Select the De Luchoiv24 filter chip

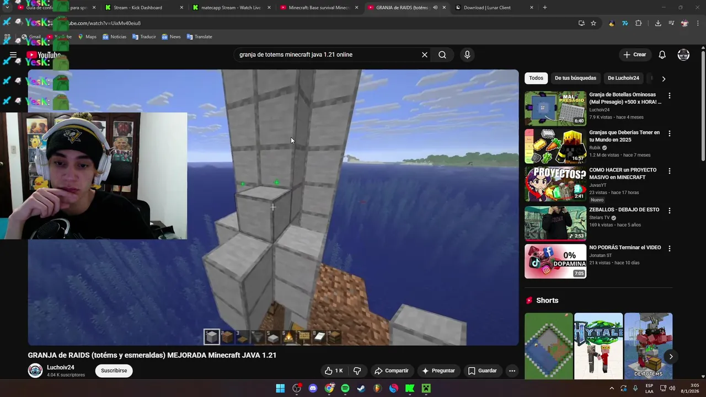click(x=623, y=78)
